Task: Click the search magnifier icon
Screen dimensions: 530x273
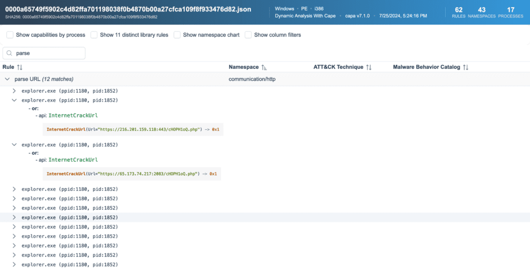Action: tap(9, 53)
